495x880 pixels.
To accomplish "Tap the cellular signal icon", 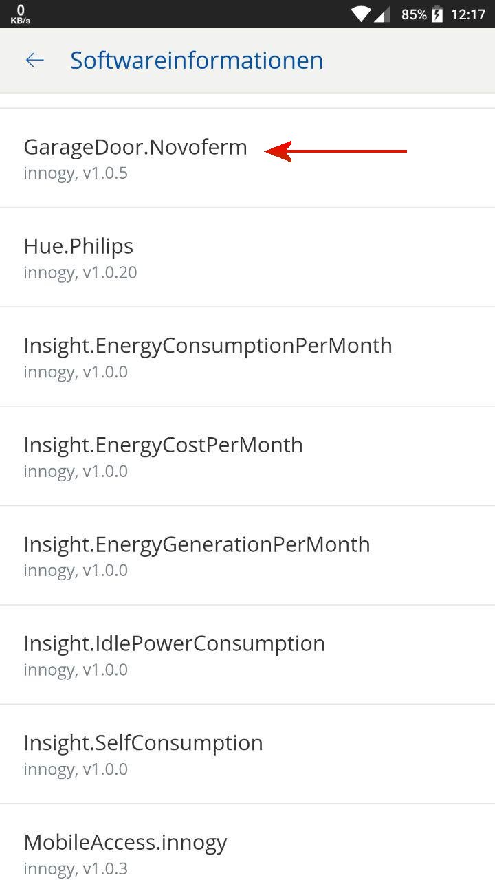I will tap(382, 14).
